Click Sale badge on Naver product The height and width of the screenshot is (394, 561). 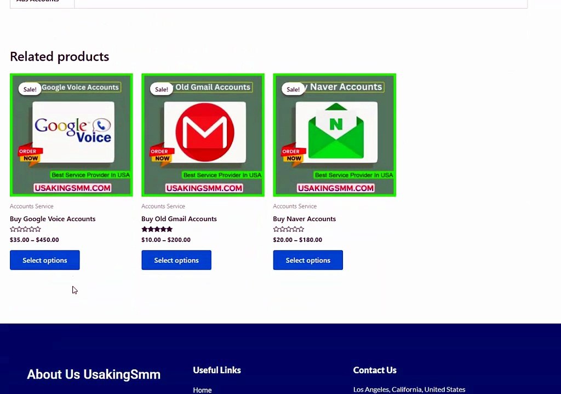pyautogui.click(x=293, y=89)
